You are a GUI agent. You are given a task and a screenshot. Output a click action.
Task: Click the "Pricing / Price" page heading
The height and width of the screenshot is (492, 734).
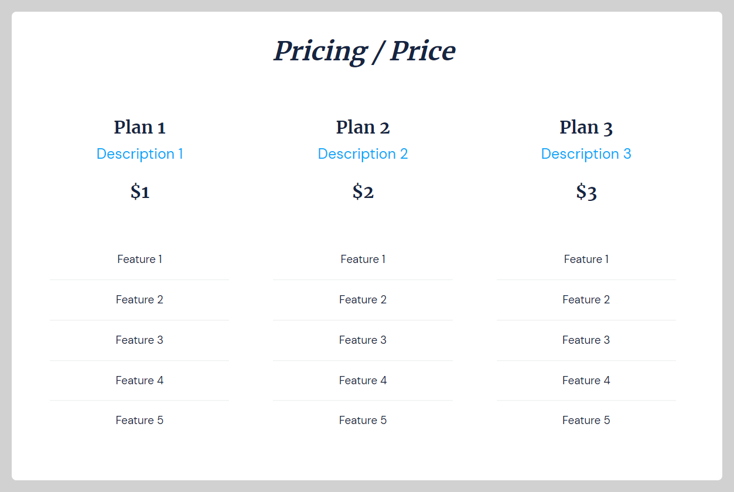(364, 52)
